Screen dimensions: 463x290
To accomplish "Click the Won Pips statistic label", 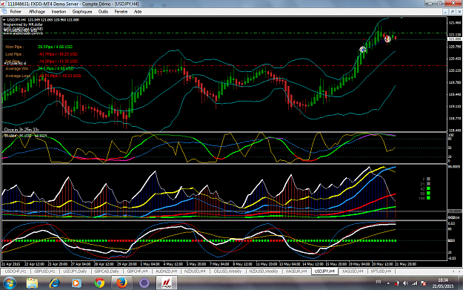I will (x=14, y=47).
